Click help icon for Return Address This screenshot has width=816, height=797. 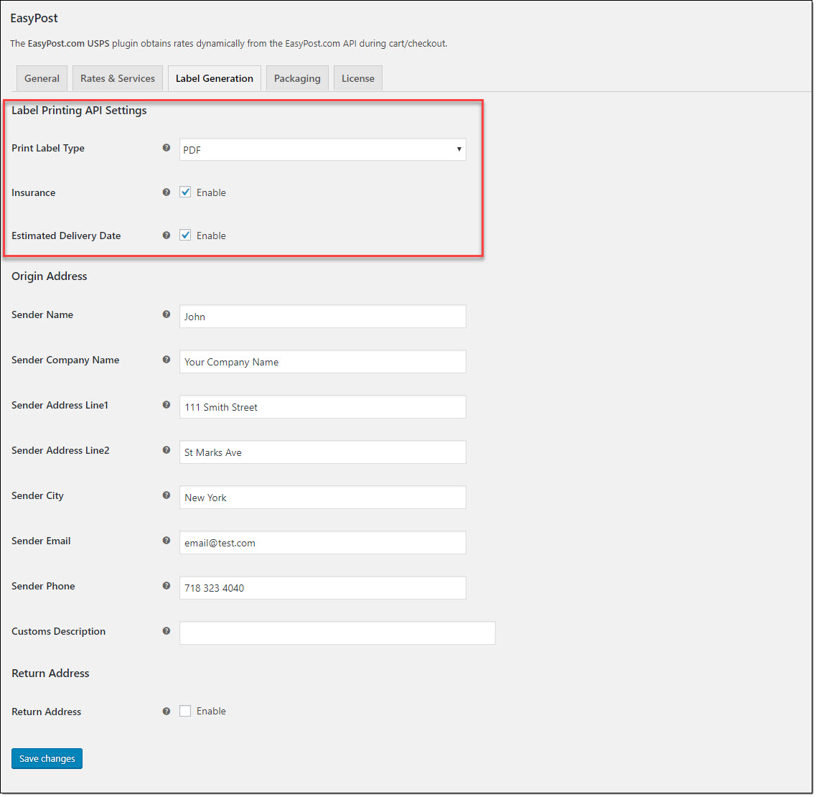pyautogui.click(x=166, y=712)
